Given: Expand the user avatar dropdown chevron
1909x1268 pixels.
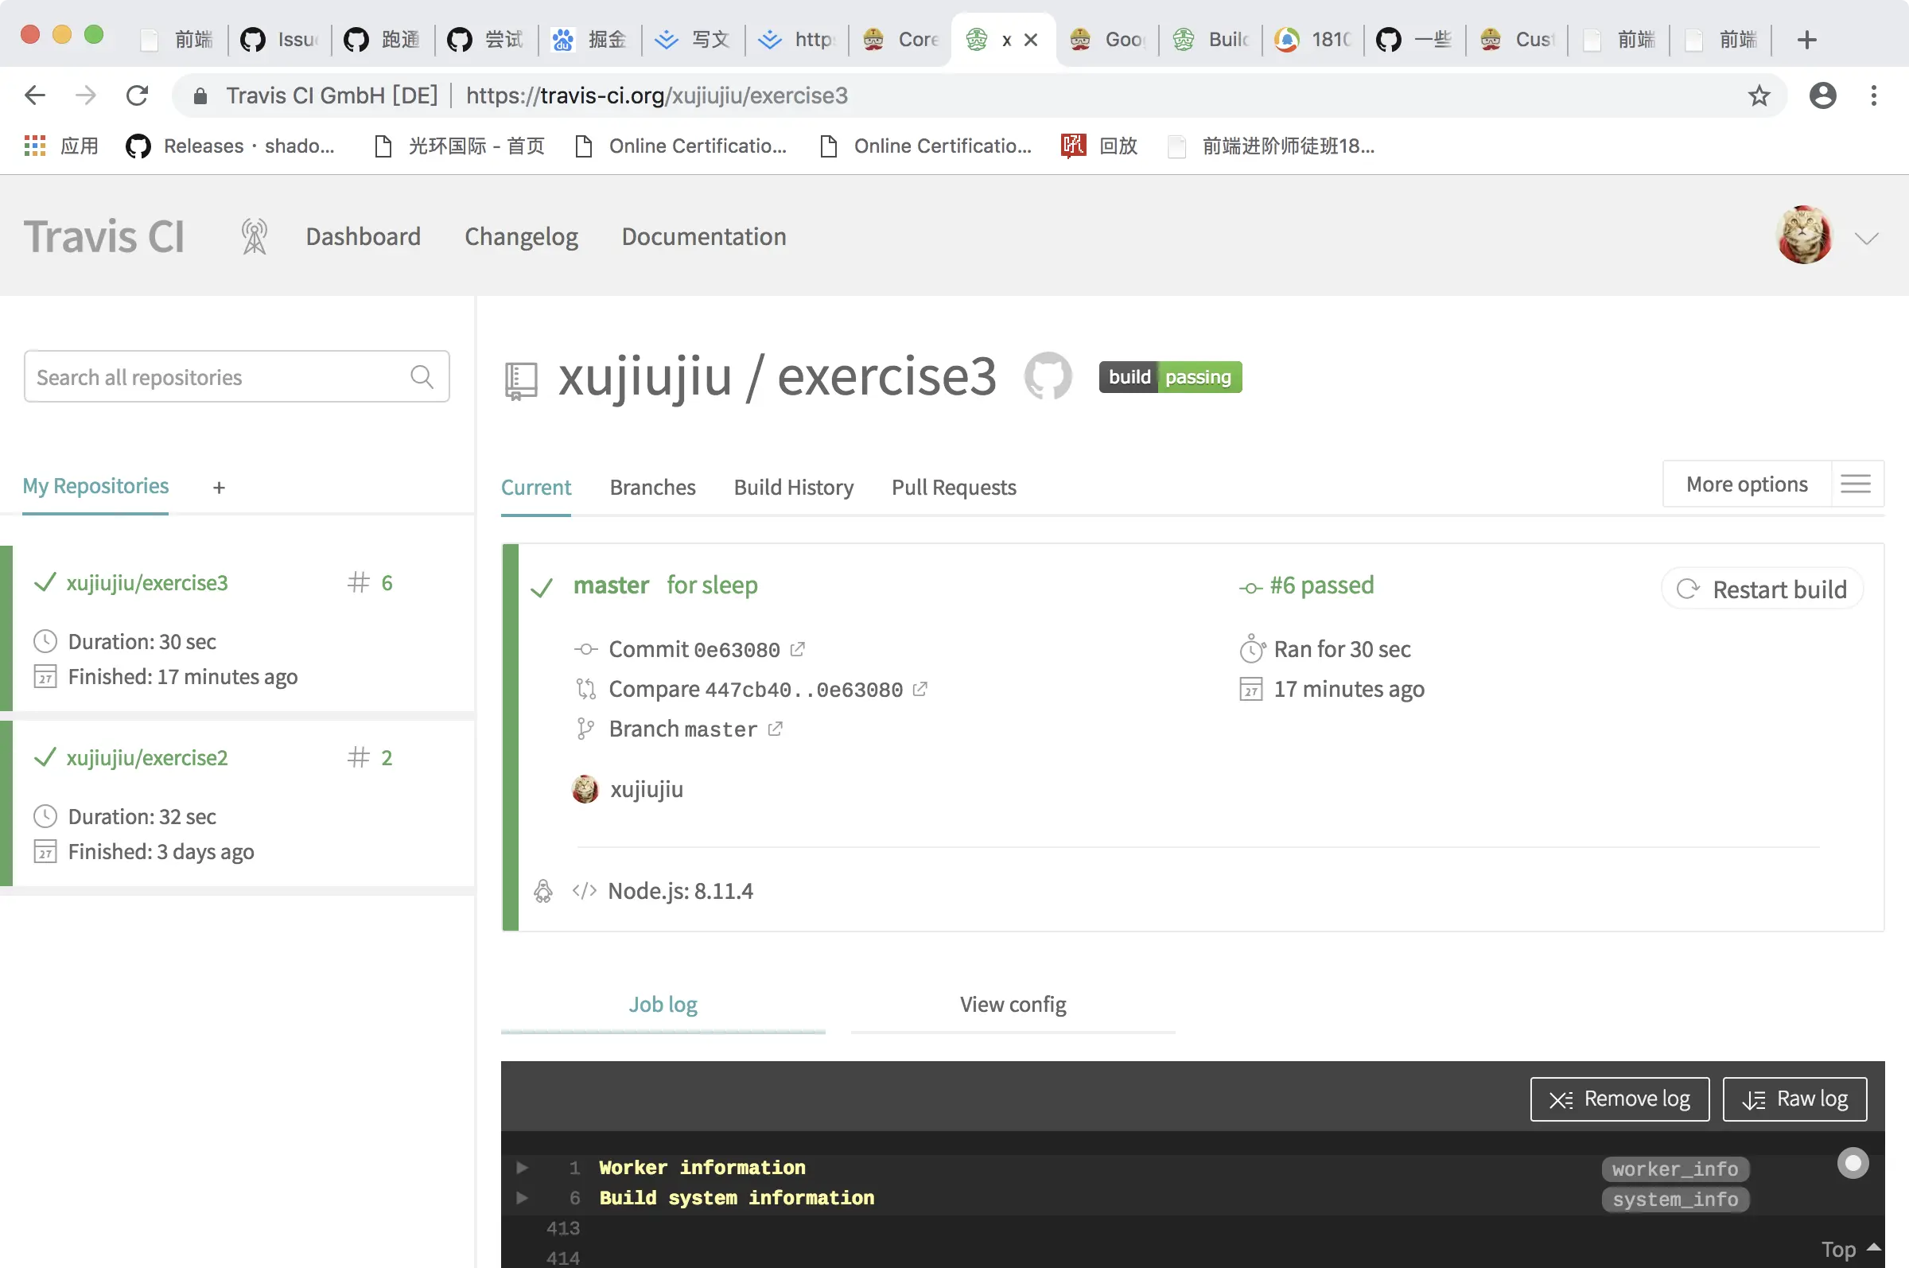Looking at the screenshot, I should (x=1866, y=238).
